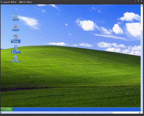Minimize the agent0 remote window
Viewport: 144px width, 116px height.
click(x=135, y=1)
